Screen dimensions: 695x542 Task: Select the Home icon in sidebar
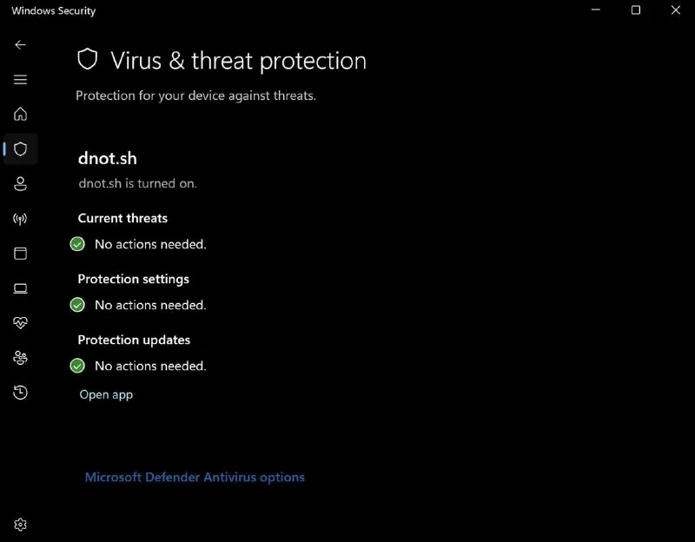tap(21, 114)
